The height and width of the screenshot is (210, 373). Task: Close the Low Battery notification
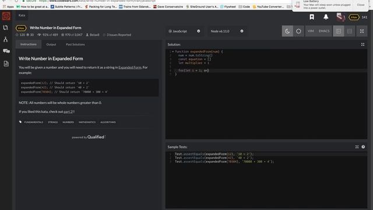361,5
